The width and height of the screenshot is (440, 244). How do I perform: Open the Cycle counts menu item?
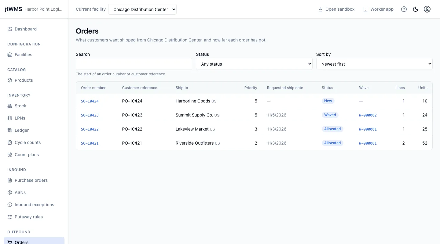click(x=34, y=142)
